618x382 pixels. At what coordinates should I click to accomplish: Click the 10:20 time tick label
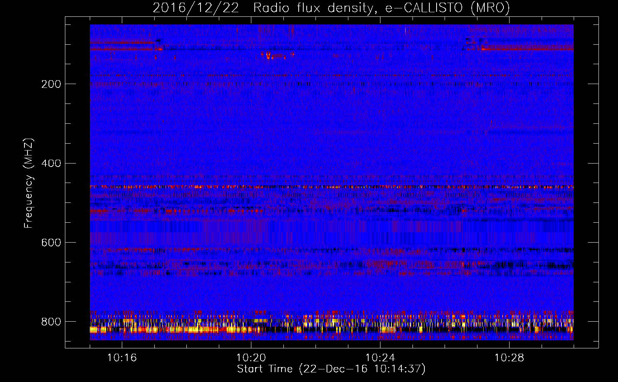pos(251,358)
